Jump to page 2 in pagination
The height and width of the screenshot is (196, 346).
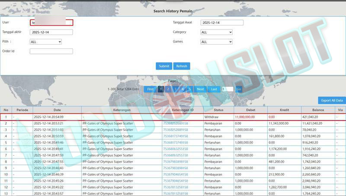pyautogui.click(x=168, y=89)
